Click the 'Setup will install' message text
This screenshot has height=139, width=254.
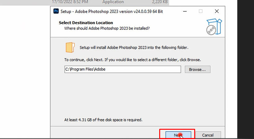134,48
